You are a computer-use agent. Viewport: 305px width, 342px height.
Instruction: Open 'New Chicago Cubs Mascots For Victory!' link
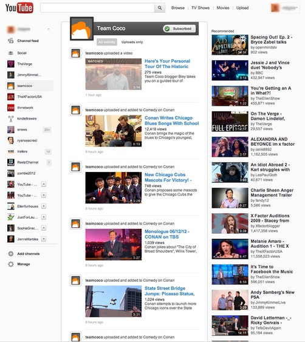pos(168,177)
